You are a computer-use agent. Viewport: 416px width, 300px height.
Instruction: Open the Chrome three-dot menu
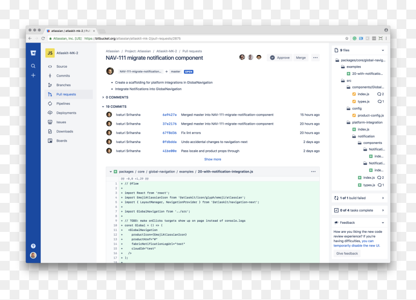click(x=386, y=39)
